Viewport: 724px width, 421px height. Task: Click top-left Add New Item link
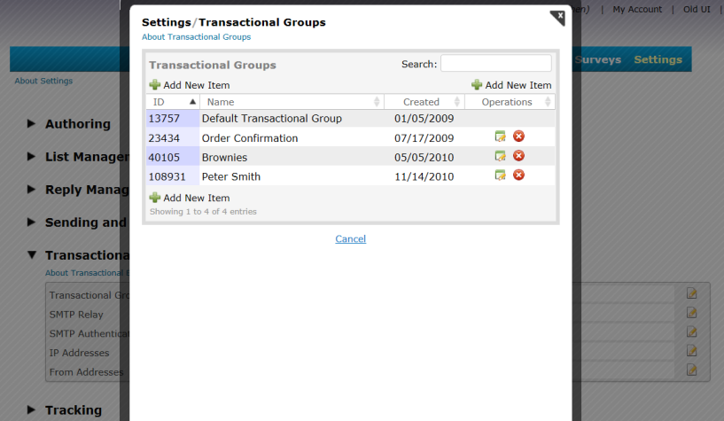(190, 85)
